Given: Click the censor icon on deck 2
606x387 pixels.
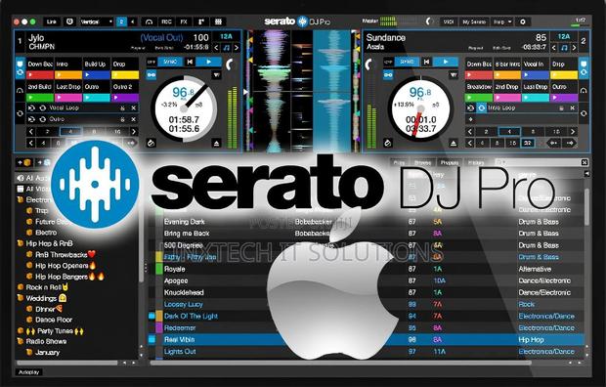Looking at the screenshot, I should (x=388, y=144).
